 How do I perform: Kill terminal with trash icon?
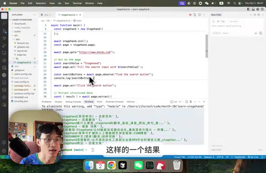click(x=191, y=102)
